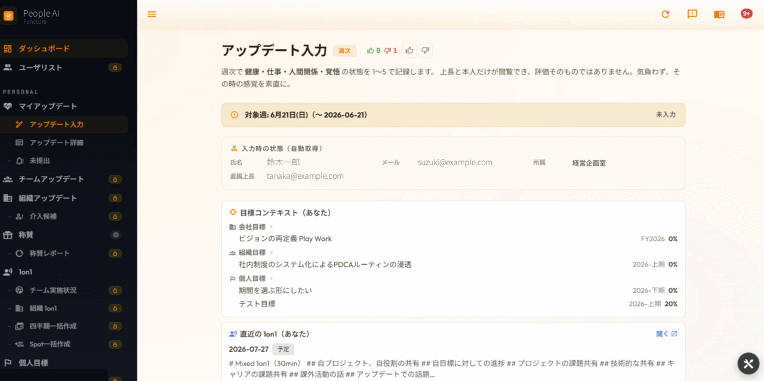The width and height of the screenshot is (764, 381).
Task: Open アップデート詳細 in the sidebar
Action: pyautogui.click(x=64, y=143)
